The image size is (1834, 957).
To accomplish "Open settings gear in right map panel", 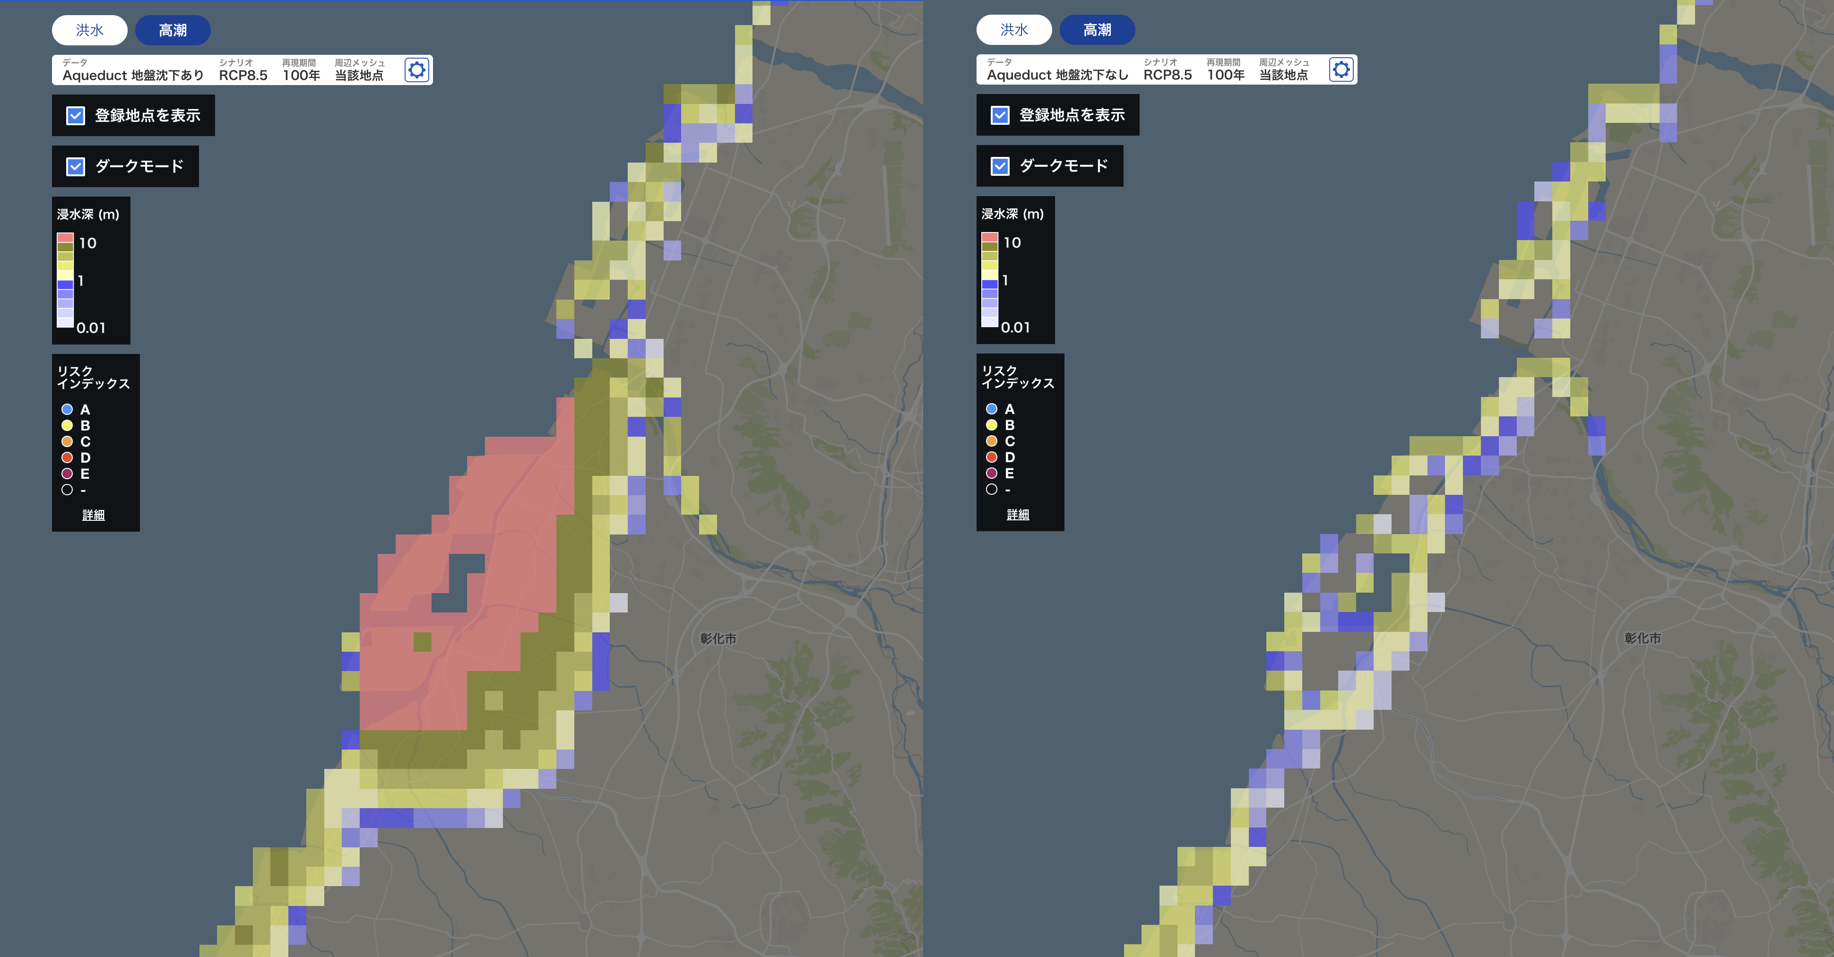I will (x=1341, y=70).
